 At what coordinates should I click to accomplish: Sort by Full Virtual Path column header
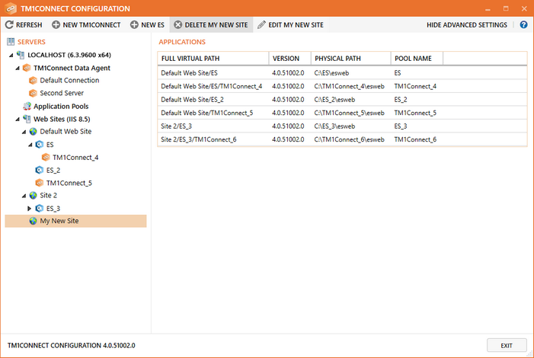pos(213,58)
